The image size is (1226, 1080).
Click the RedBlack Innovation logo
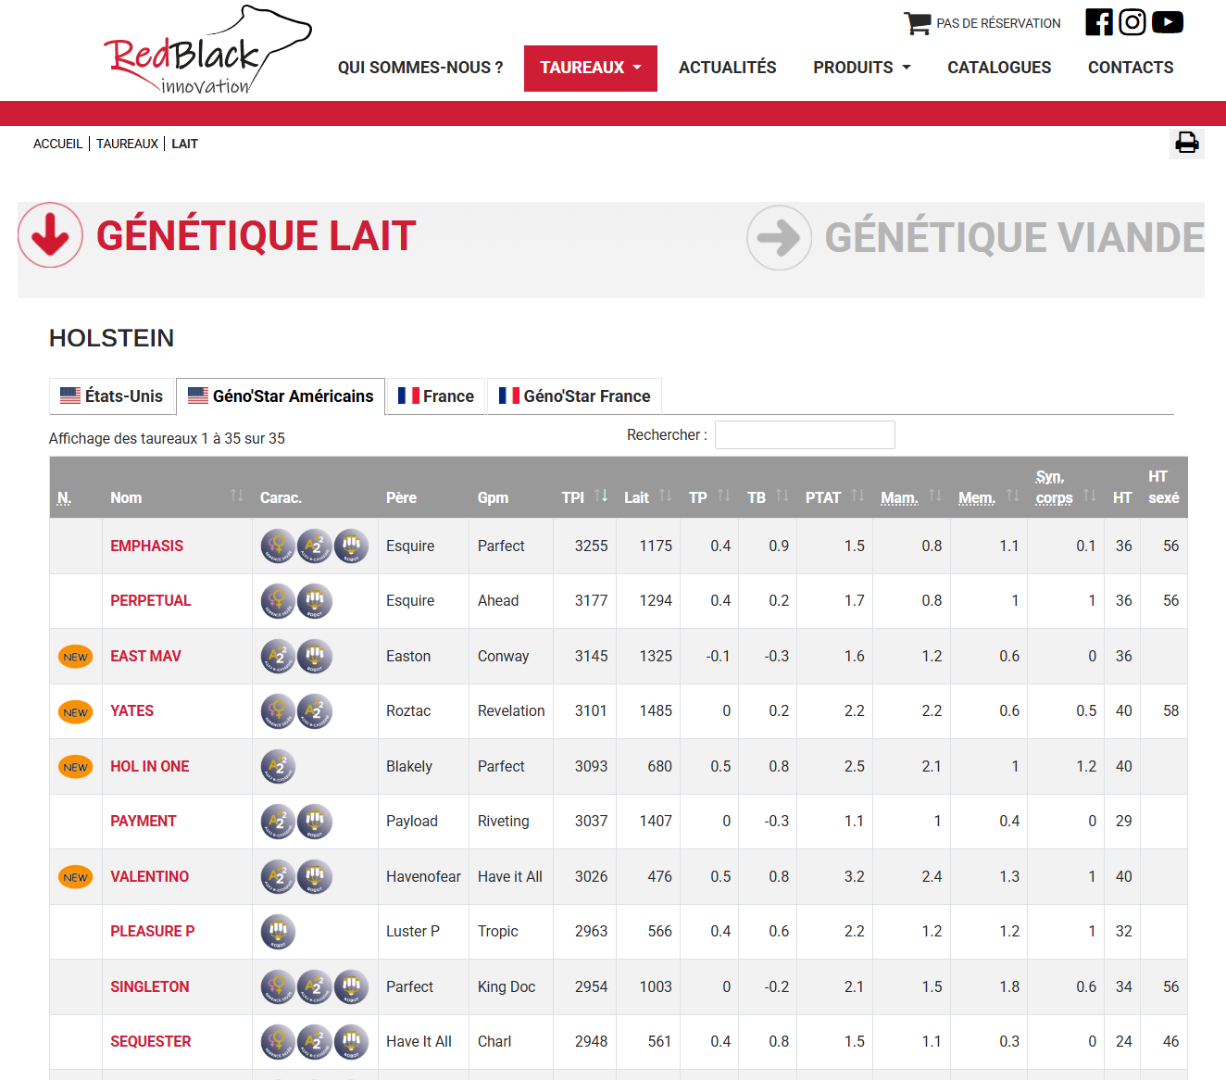pos(206,52)
